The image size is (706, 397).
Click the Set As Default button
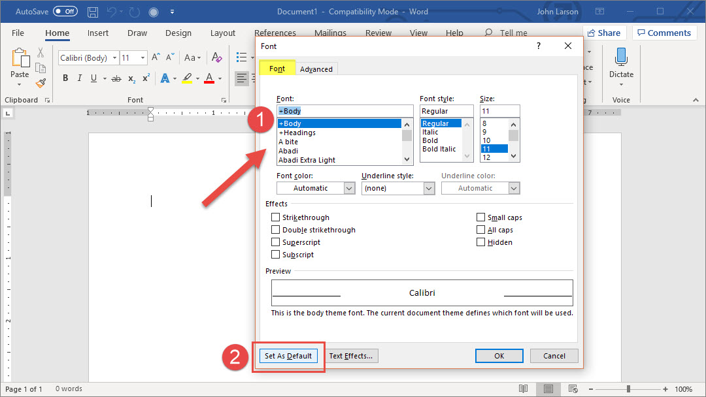pyautogui.click(x=288, y=356)
